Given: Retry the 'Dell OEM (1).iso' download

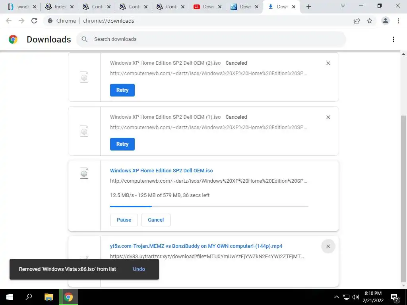Looking at the screenshot, I should [x=122, y=144].
